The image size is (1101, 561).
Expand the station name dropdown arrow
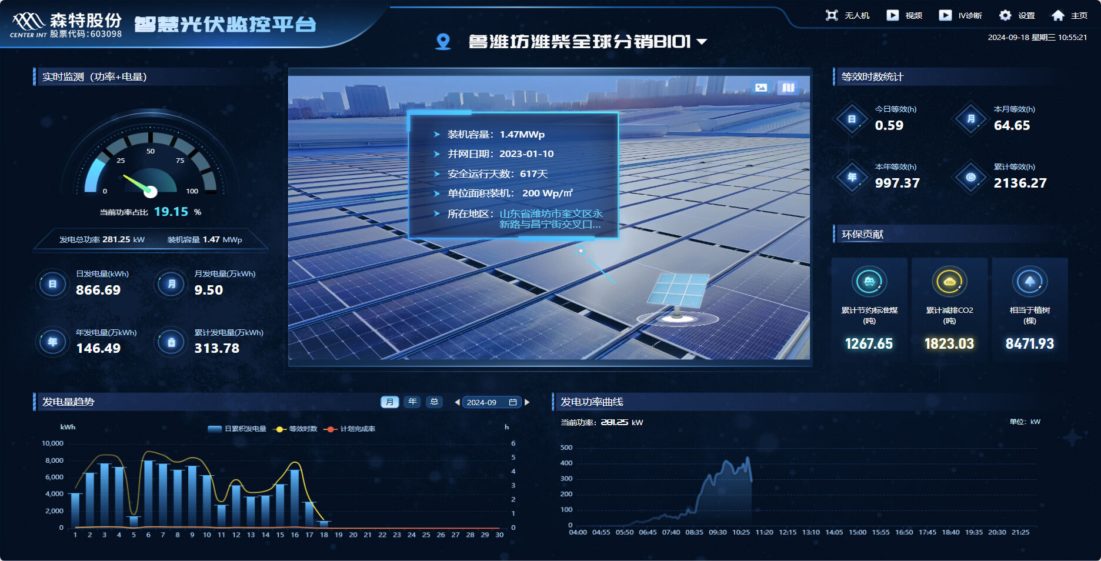coord(702,42)
